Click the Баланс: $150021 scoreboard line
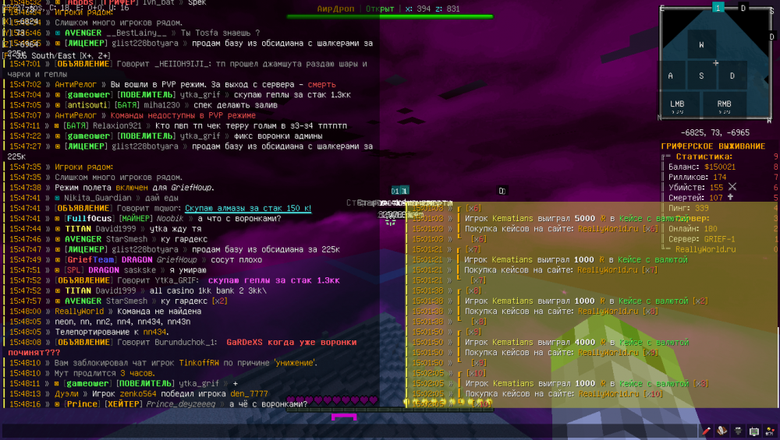This screenshot has height=440, width=780. 701,167
